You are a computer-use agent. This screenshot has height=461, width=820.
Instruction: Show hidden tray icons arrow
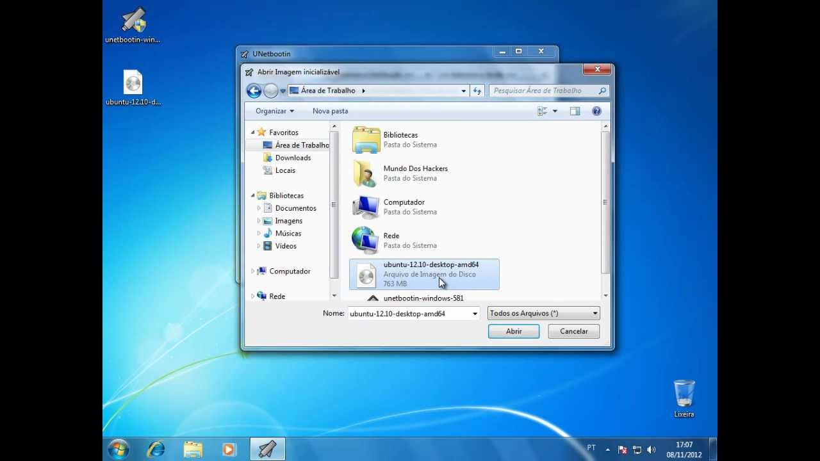coord(607,449)
